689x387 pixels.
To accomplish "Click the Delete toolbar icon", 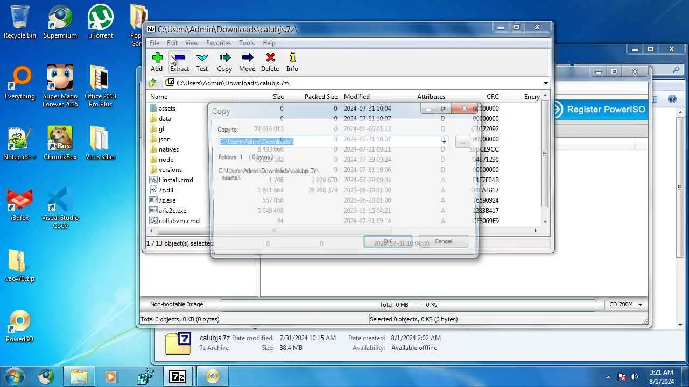I will coord(270,62).
